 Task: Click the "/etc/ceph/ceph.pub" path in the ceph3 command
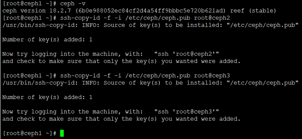[157, 76]
